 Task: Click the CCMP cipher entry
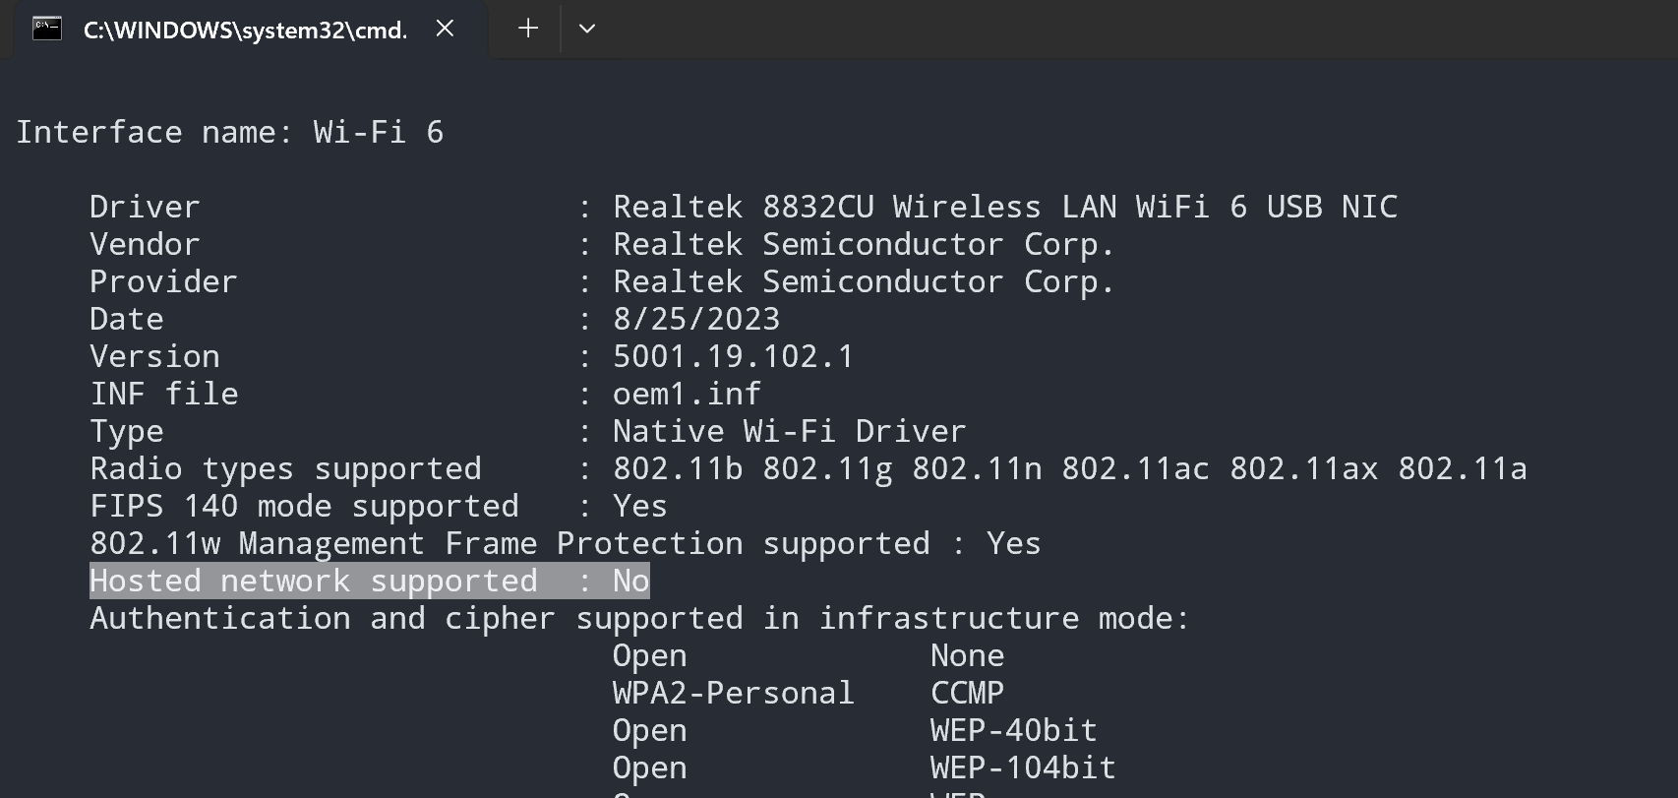pos(967,694)
